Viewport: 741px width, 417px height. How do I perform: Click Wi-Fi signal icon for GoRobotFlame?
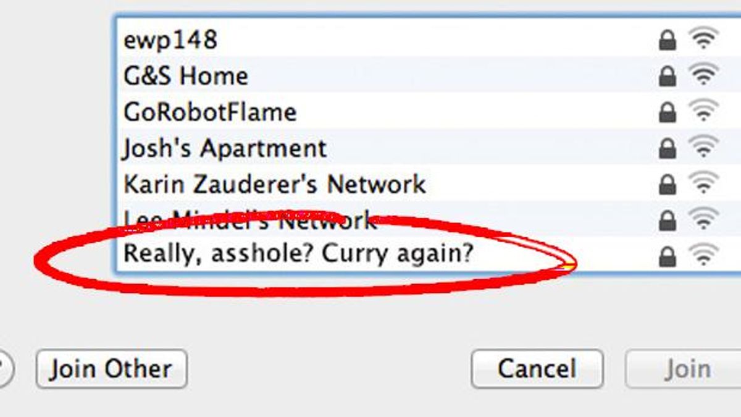(703, 111)
